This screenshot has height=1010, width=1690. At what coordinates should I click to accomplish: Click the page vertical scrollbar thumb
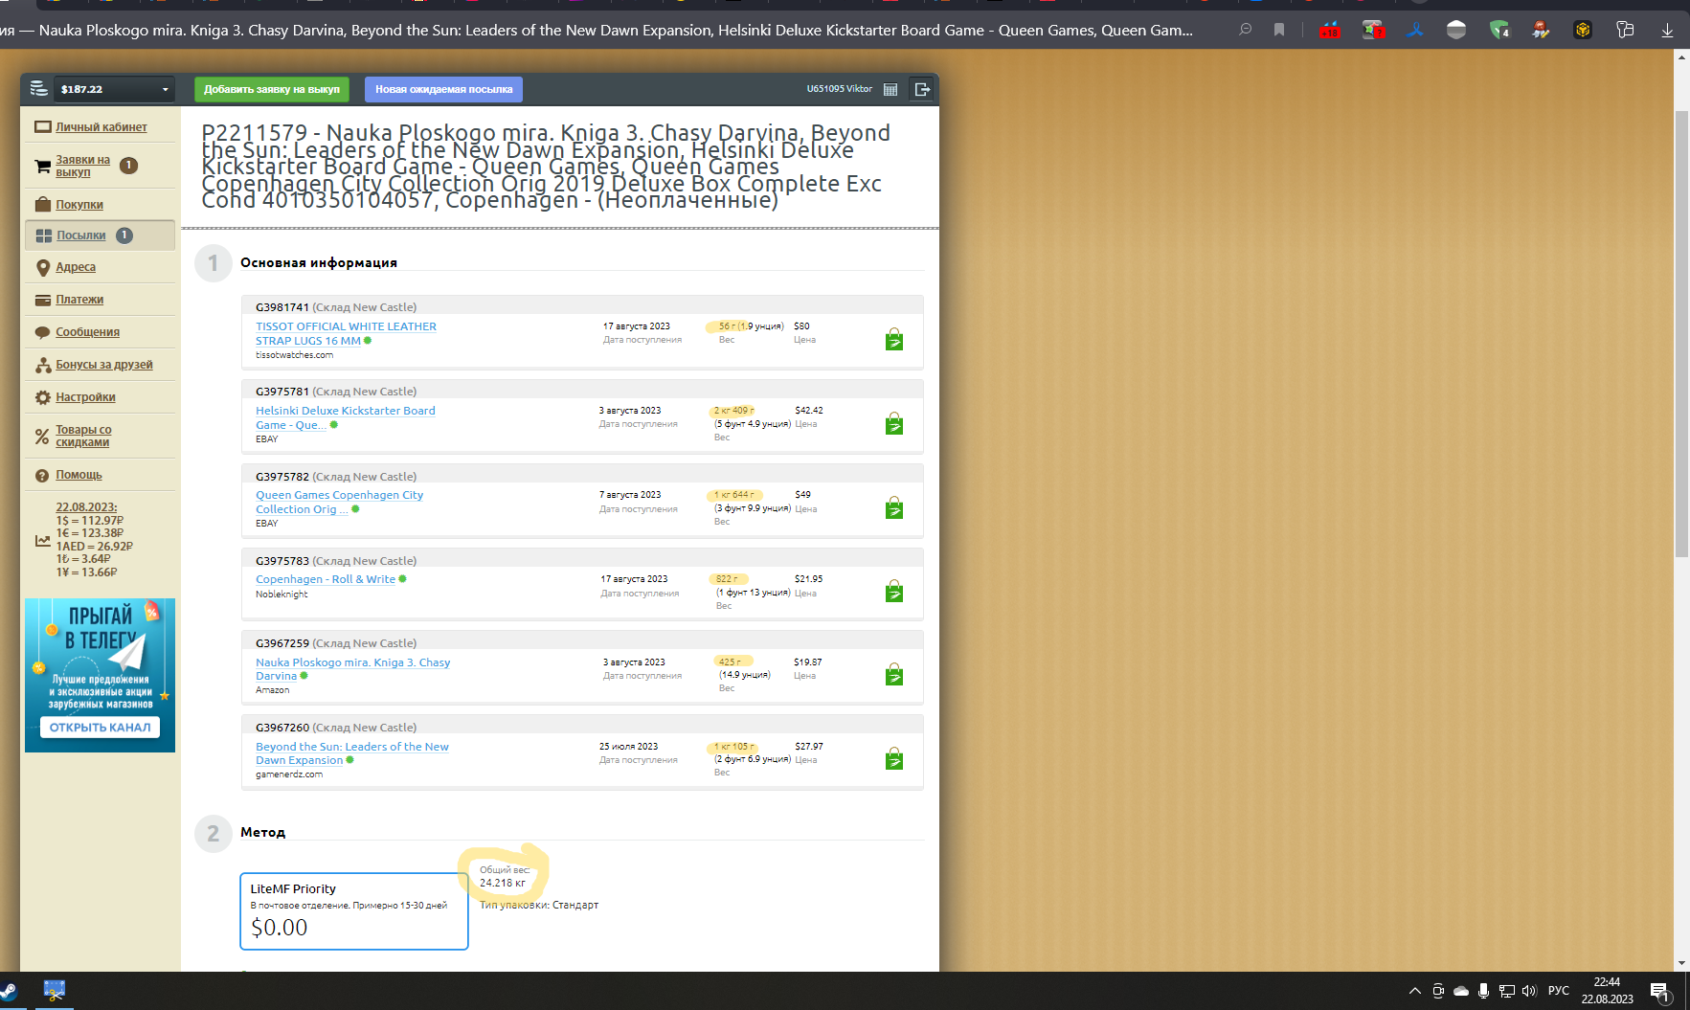pyautogui.click(x=1681, y=334)
